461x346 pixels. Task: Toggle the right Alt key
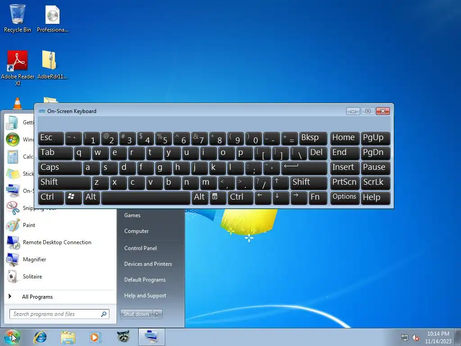199,197
